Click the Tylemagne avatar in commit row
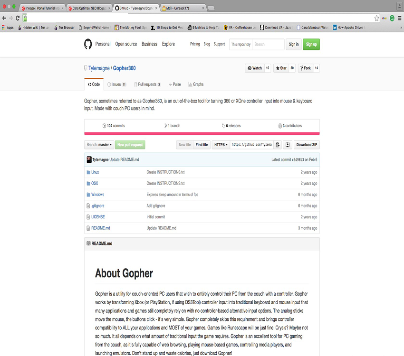Viewport: 404px width, 356px height. [89, 159]
